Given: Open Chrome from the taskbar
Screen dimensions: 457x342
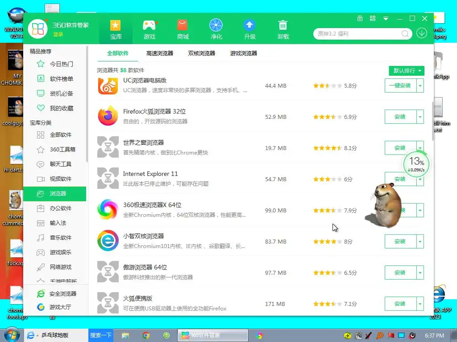Looking at the screenshot, I should click(146, 335).
